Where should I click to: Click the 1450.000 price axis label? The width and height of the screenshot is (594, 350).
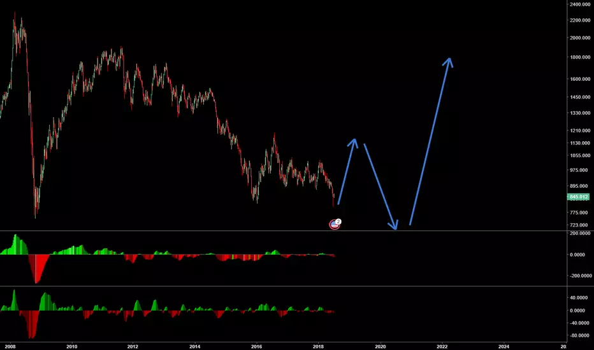(580, 97)
